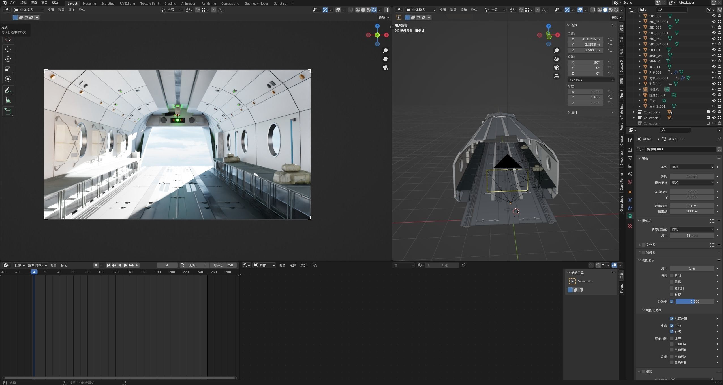Adjust 焦距 35 mm field

point(692,176)
